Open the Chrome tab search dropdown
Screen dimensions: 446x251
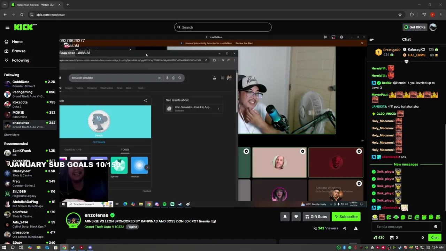pyautogui.click(x=4, y=5)
